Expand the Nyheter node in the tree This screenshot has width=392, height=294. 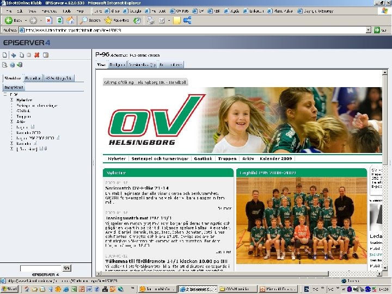point(12,100)
